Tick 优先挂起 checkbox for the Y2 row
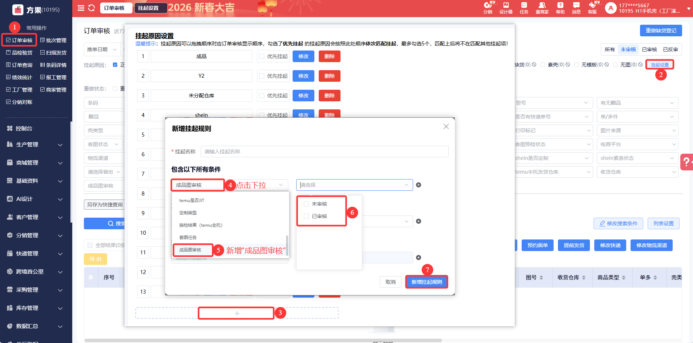 coord(262,76)
